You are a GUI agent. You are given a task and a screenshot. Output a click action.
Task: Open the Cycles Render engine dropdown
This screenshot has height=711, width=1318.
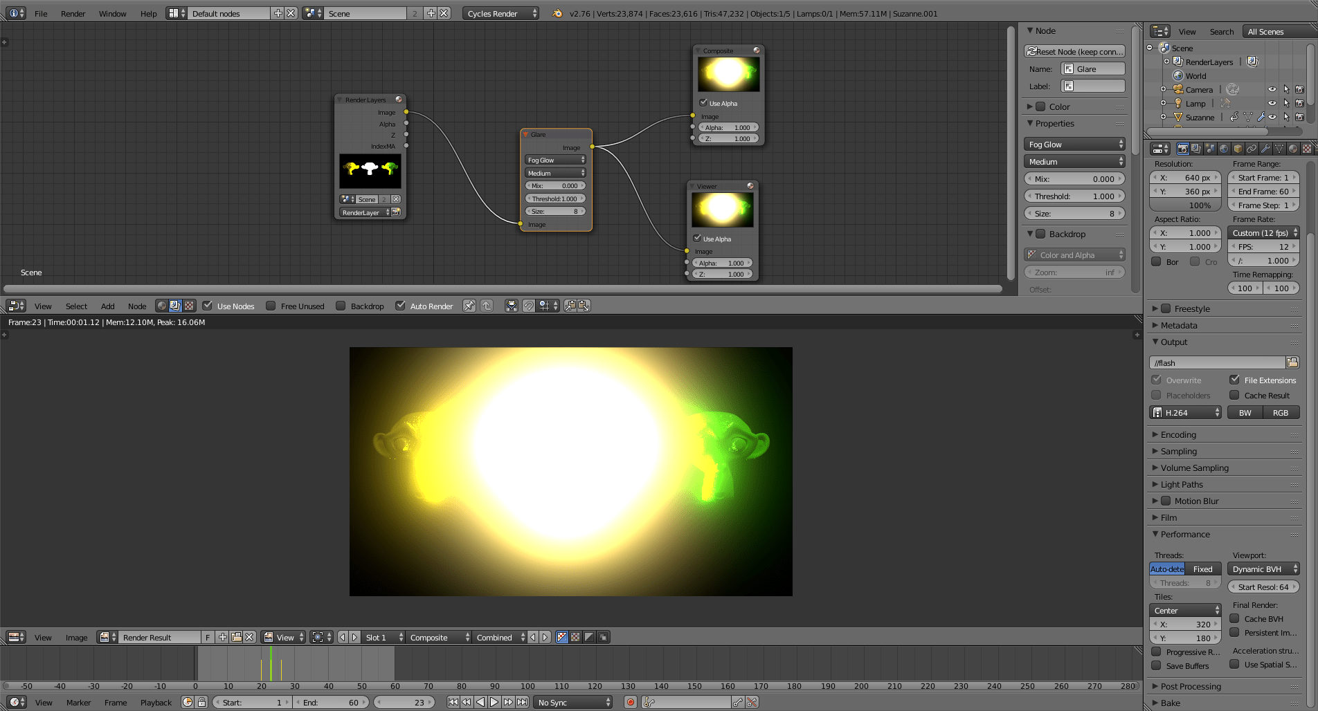coord(500,13)
